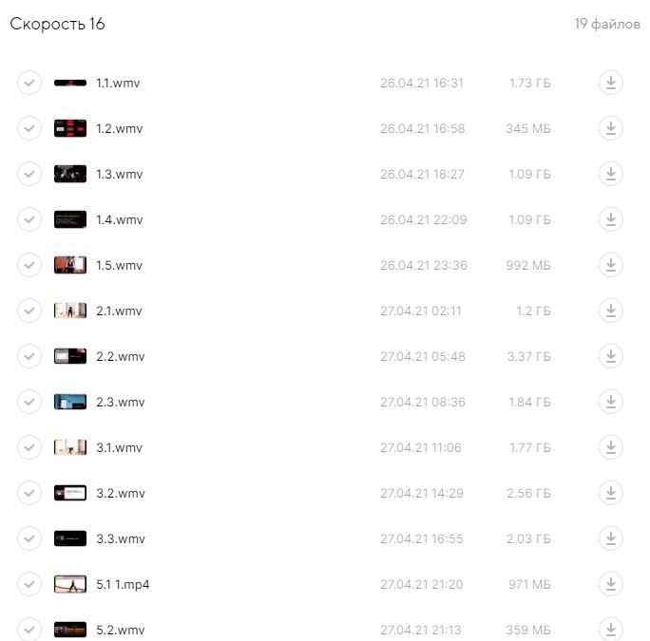Click download icon for 1.3.wmv
650x641 pixels.
click(x=611, y=174)
